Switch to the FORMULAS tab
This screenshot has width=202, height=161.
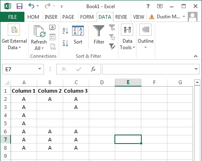[x=87, y=17]
